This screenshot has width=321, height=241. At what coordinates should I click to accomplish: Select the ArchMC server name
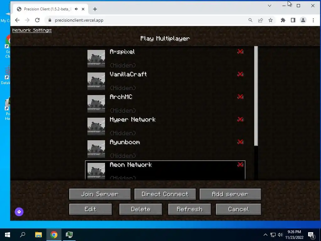tap(121, 97)
